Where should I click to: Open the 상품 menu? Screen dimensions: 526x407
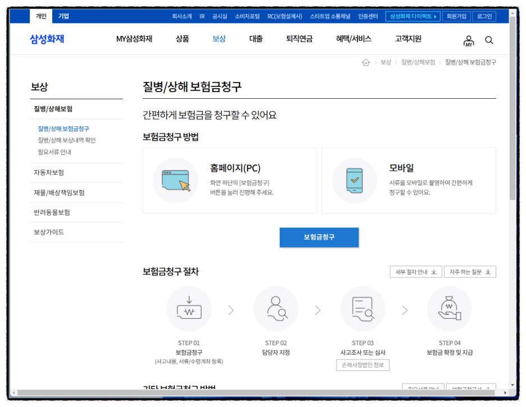pyautogui.click(x=183, y=39)
